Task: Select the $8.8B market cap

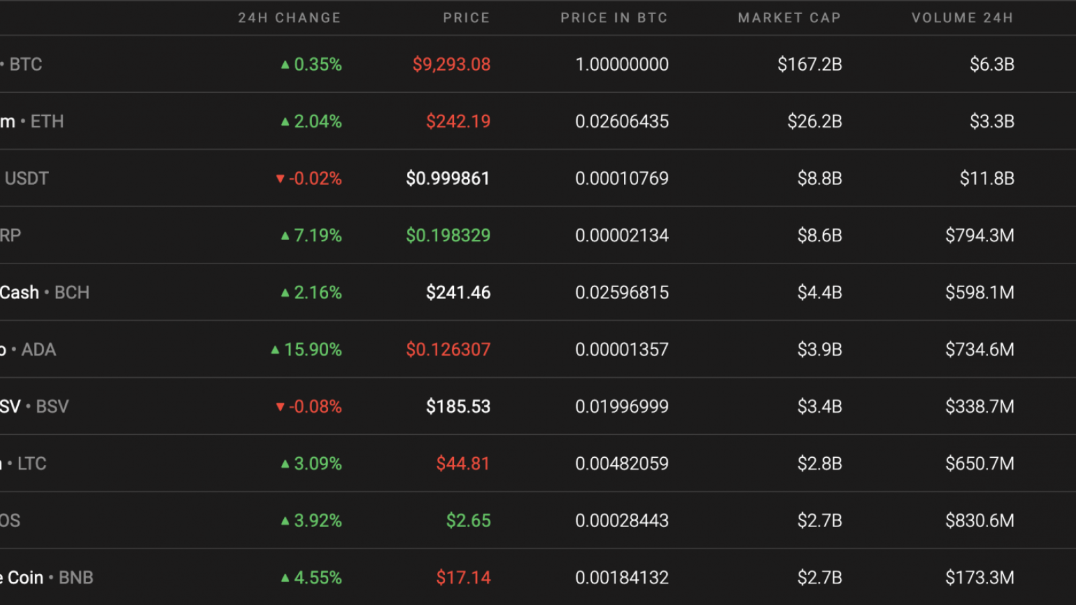Action: [x=820, y=179]
